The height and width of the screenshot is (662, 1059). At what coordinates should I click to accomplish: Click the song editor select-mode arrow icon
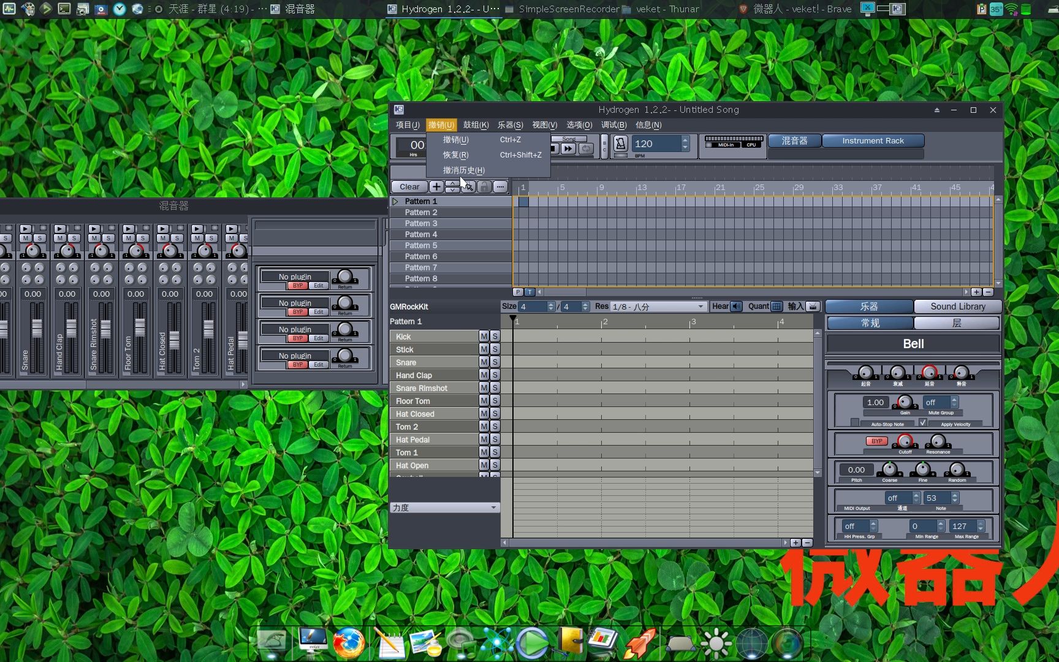[469, 187]
